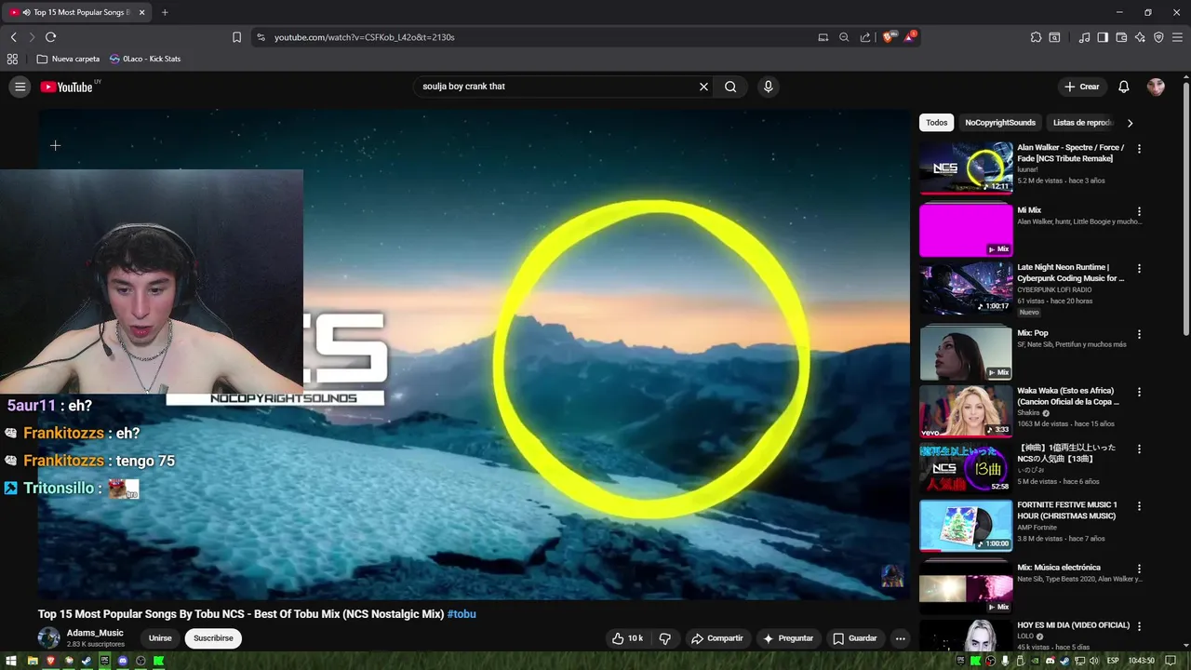Reload the page with the refresh icon

(50, 37)
